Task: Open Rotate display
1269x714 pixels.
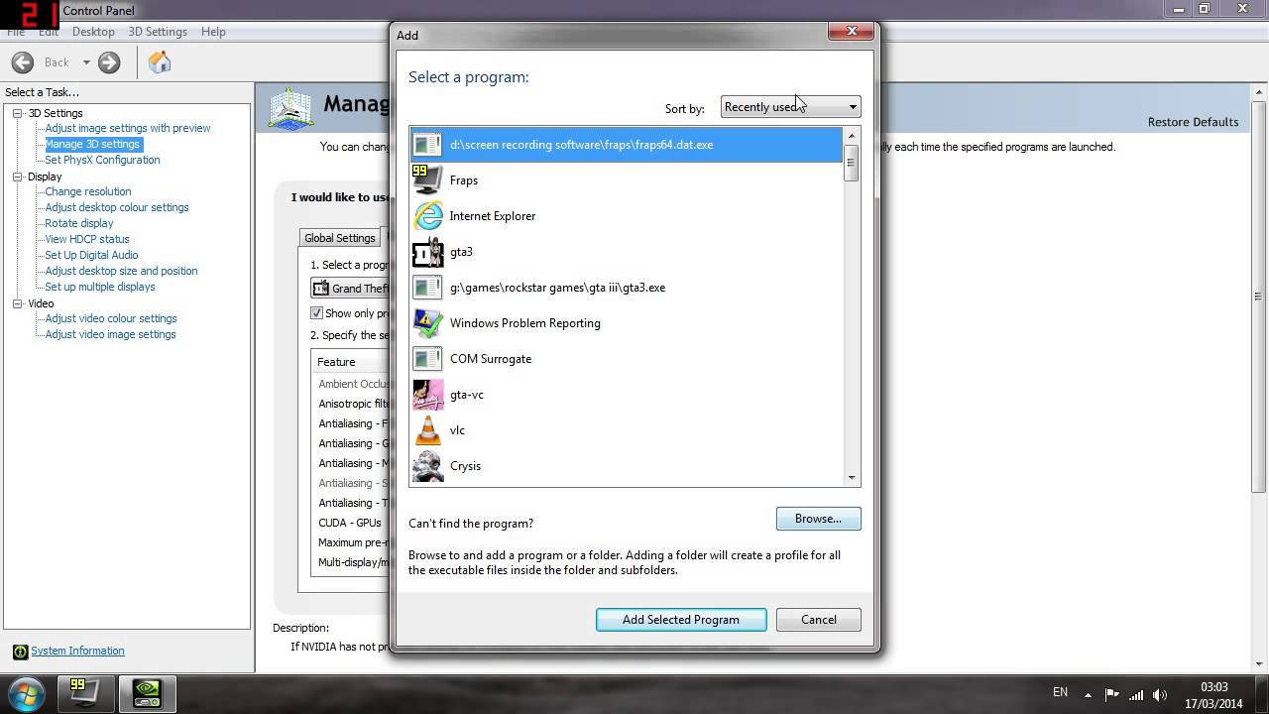Action: coord(79,223)
